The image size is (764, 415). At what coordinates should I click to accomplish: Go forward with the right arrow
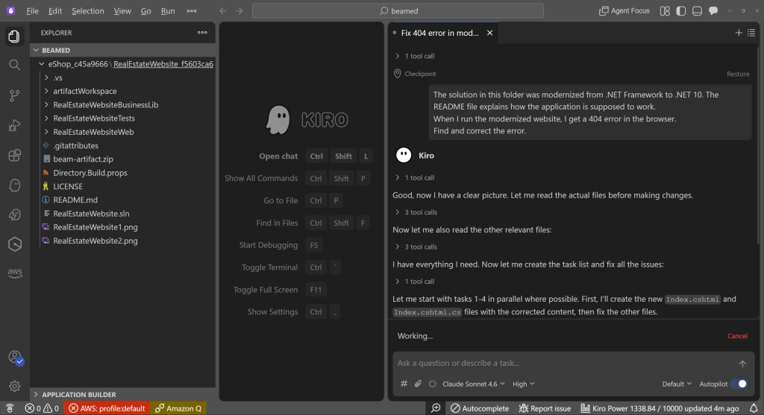tap(239, 10)
